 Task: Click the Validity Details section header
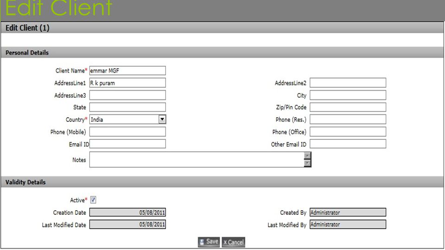coord(222,182)
